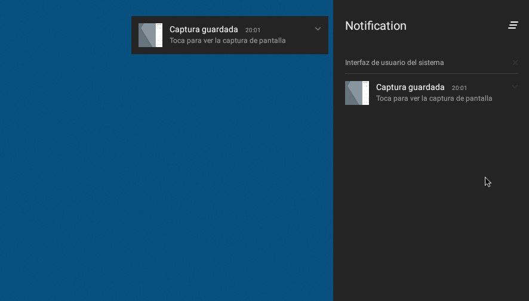Click the Captura guardada title in popup
529x301 pixels.
pos(204,29)
